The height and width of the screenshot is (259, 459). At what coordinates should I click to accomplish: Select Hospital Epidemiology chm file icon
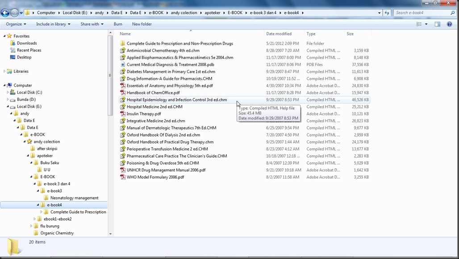click(123, 100)
